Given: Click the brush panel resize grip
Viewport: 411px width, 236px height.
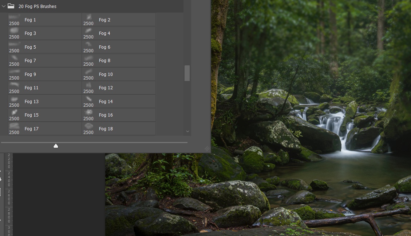Looking at the screenshot, I should (207, 148).
